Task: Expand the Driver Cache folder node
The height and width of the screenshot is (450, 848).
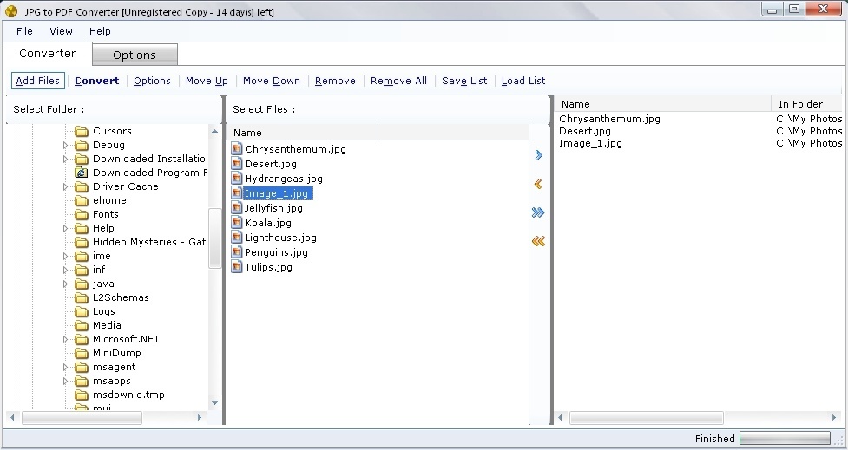Action: 65,186
